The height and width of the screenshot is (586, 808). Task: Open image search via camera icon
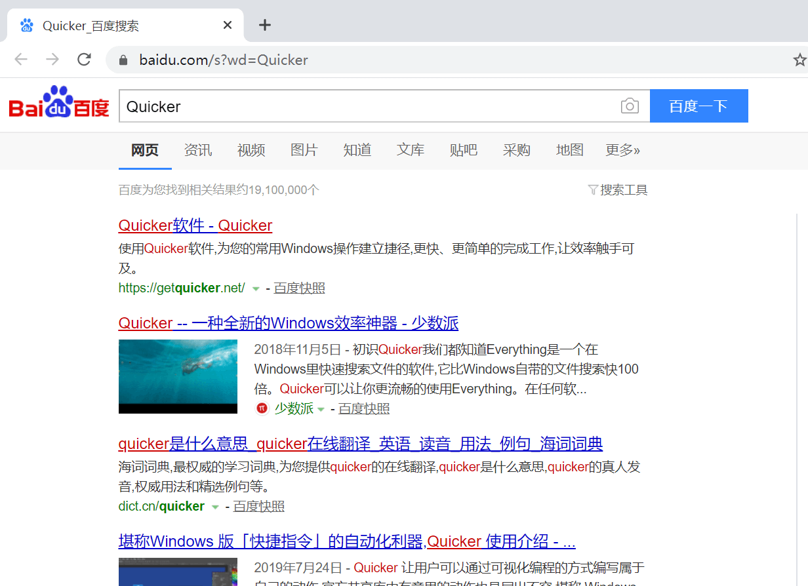[x=630, y=106]
